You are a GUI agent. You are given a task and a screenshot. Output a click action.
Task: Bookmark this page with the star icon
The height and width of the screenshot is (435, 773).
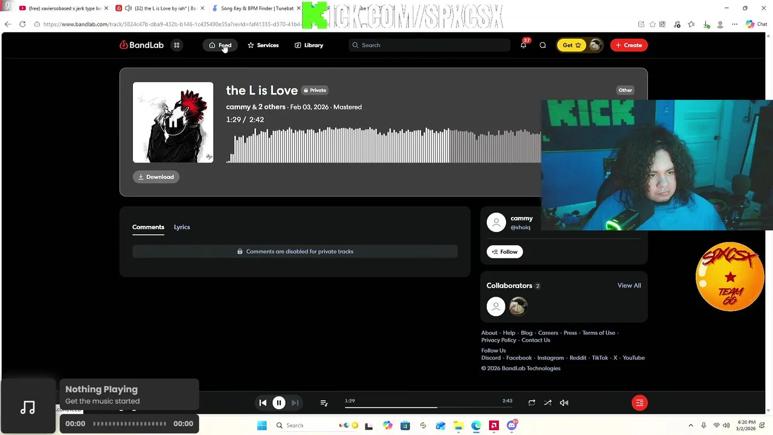[x=652, y=24]
